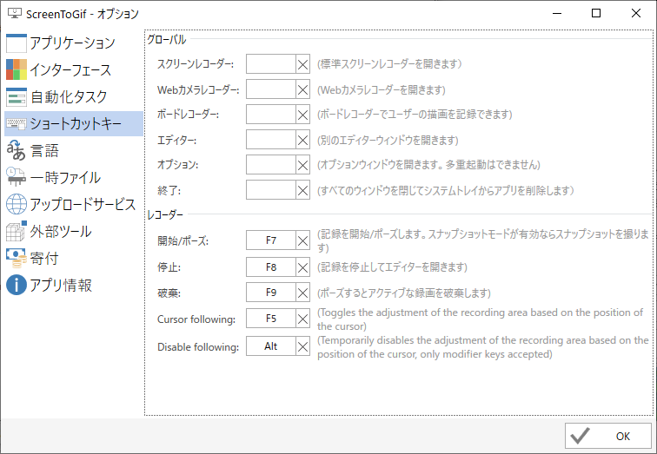This screenshot has width=657, height=454.
Task: Open the 一時ファイル section
Action: [74, 177]
